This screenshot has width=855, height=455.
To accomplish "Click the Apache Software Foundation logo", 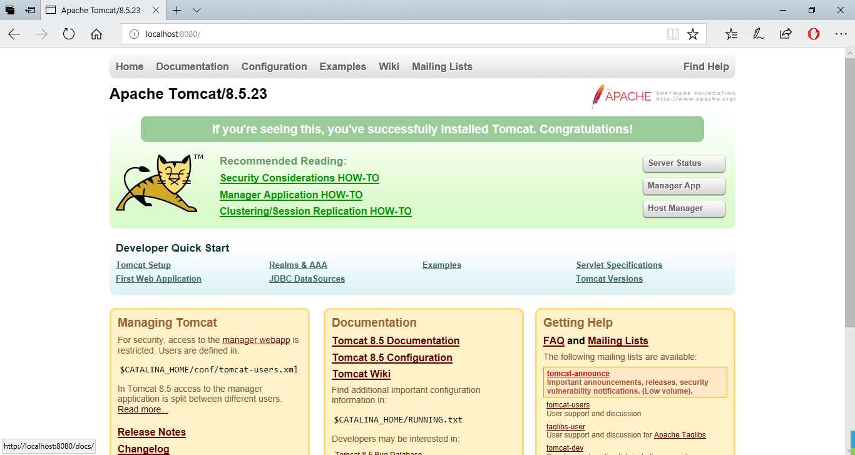I will pos(663,96).
